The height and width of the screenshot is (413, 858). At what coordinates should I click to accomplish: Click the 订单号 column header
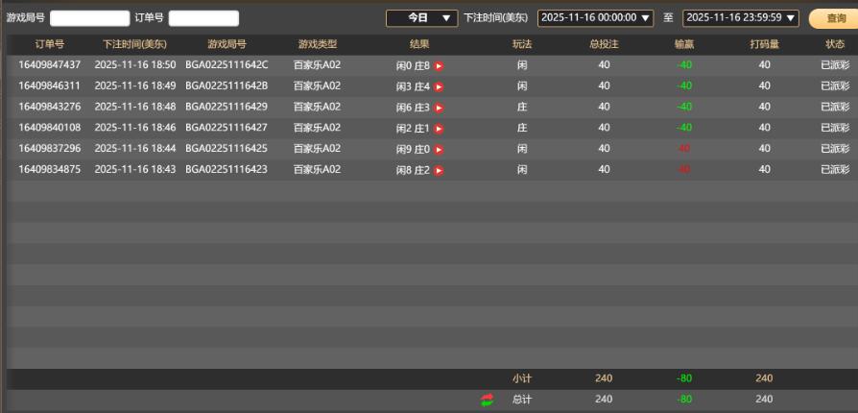point(50,44)
